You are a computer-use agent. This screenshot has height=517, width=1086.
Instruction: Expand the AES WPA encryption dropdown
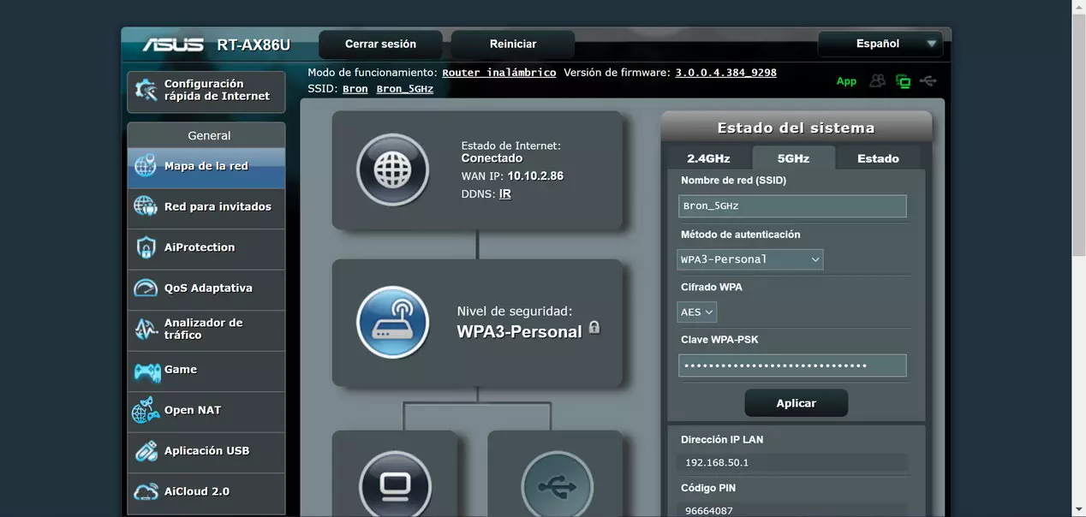(x=697, y=312)
